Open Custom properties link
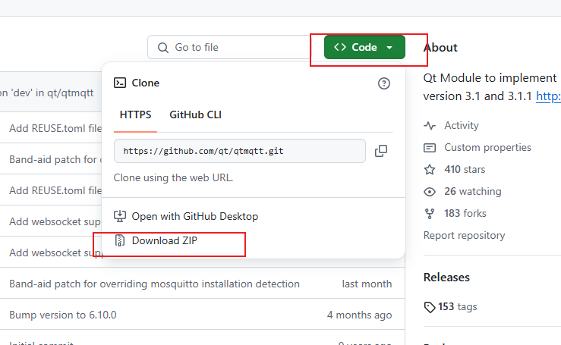Viewport: 561px width, 345px height. tap(487, 147)
